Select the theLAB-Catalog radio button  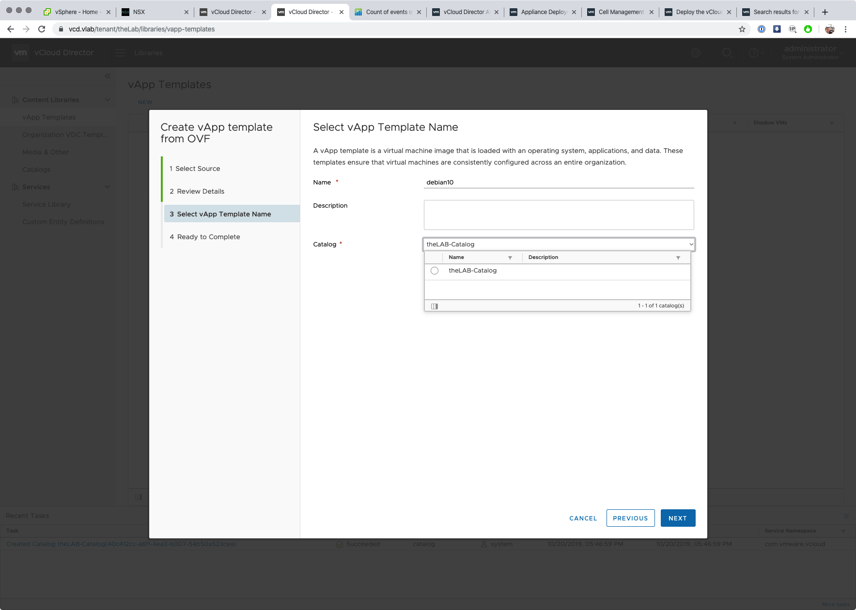click(435, 271)
